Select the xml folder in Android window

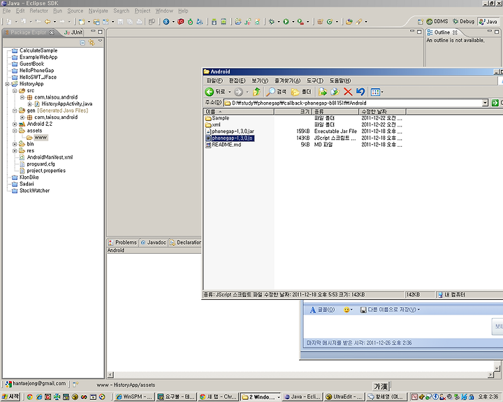click(x=212, y=125)
